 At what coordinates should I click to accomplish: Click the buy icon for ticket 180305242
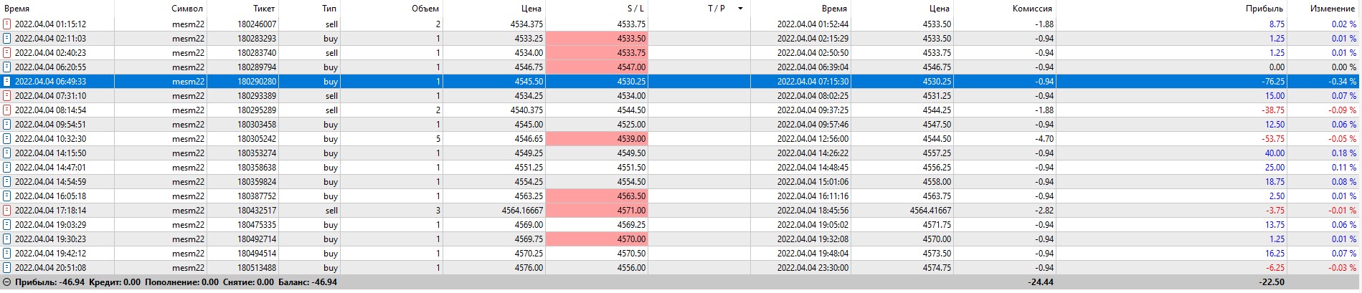7,138
